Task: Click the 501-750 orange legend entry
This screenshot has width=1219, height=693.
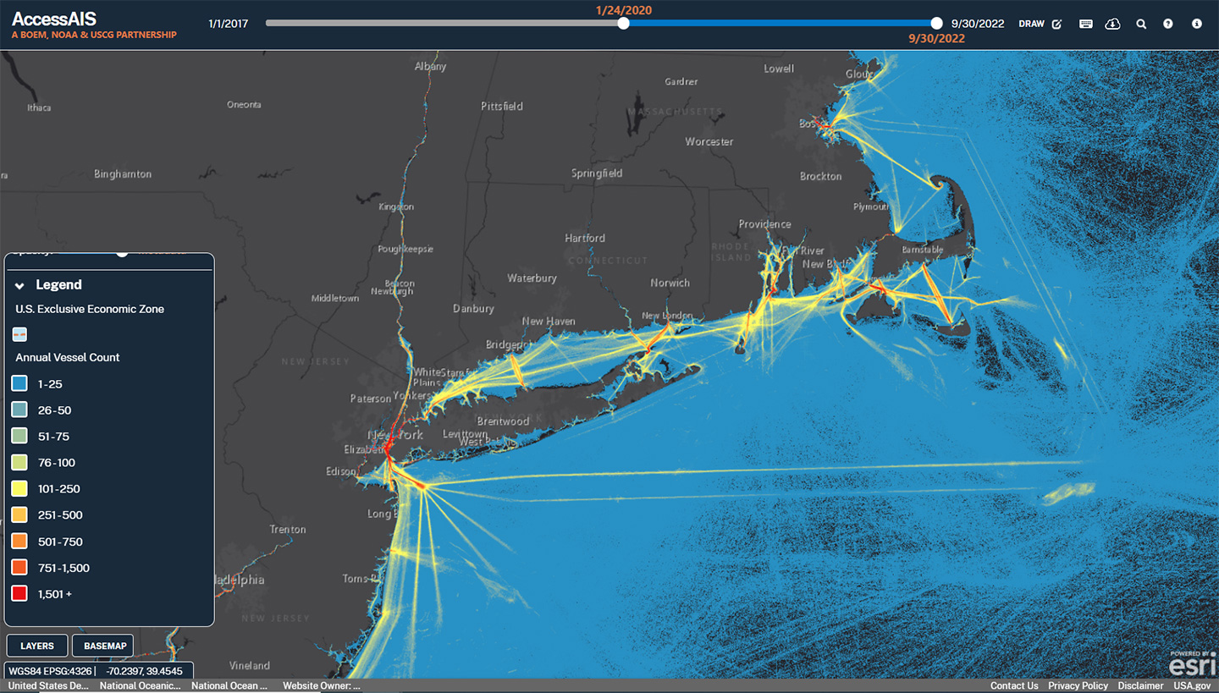Action: pyautogui.click(x=19, y=541)
